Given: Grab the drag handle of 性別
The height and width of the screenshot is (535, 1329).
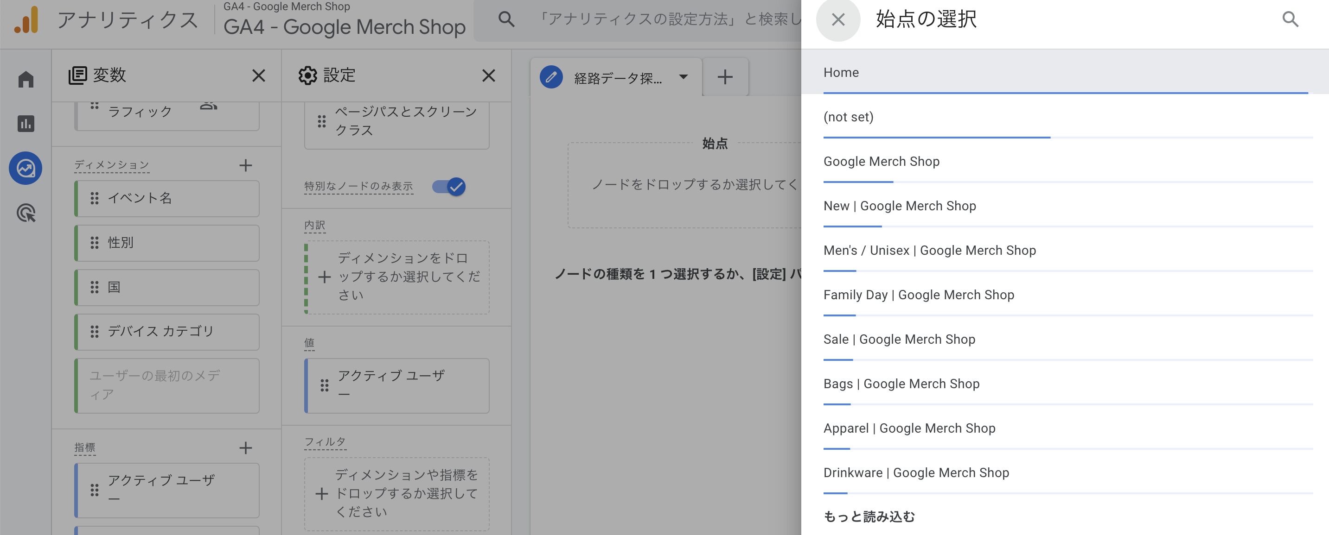Looking at the screenshot, I should [95, 243].
